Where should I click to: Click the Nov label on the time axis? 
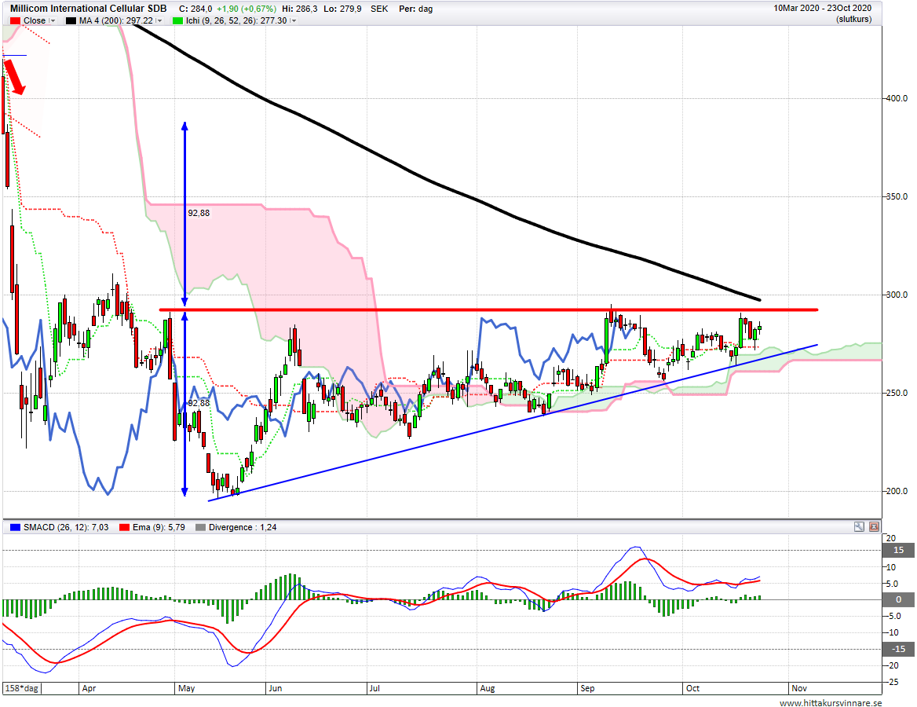(799, 688)
